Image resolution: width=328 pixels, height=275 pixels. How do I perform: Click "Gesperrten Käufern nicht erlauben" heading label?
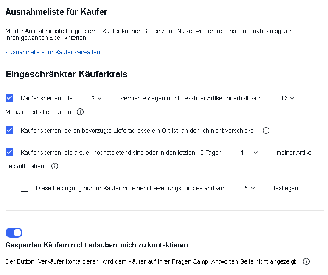(97, 245)
